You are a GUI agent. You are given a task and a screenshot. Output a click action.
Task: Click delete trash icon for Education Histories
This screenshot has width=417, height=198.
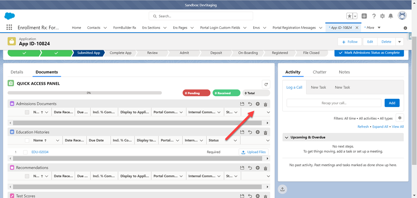[x=265, y=132]
